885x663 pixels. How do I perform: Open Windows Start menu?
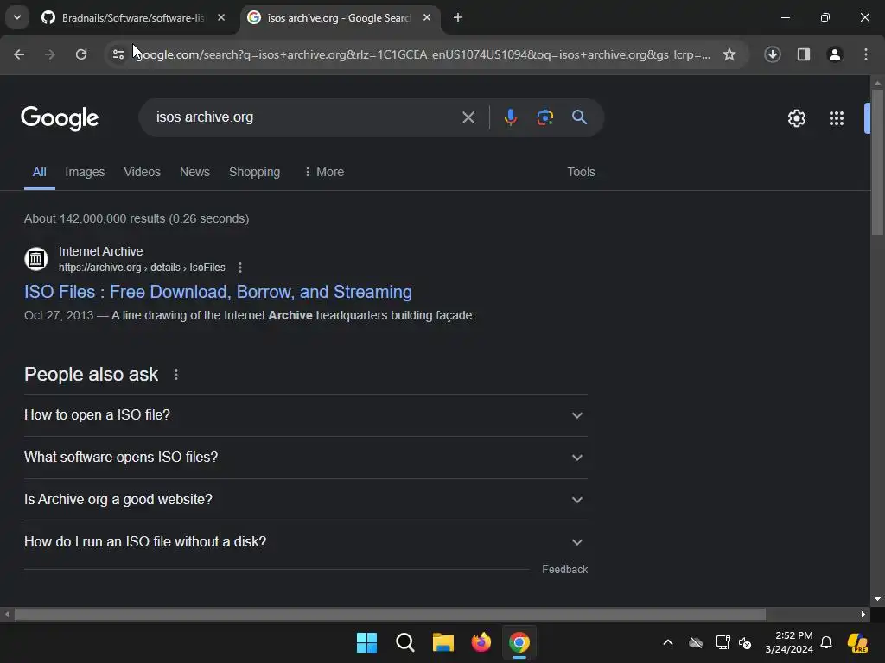[x=366, y=642]
